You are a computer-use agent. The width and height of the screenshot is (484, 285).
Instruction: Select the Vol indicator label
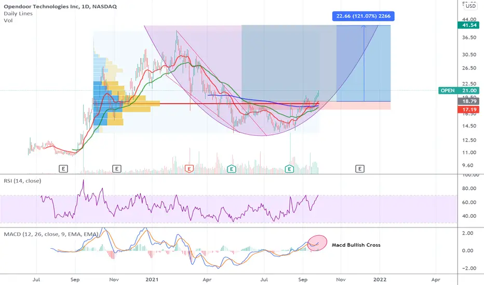coord(8,20)
